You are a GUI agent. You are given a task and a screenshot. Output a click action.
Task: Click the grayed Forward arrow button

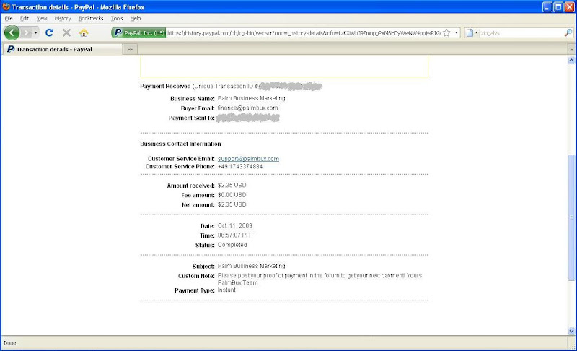pos(26,32)
